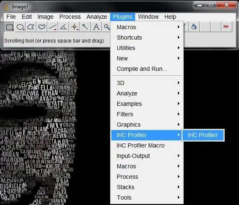Image resolution: width=239 pixels, height=205 pixels.
Task: Expand the 3D plugins submenu
Action: [147, 83]
